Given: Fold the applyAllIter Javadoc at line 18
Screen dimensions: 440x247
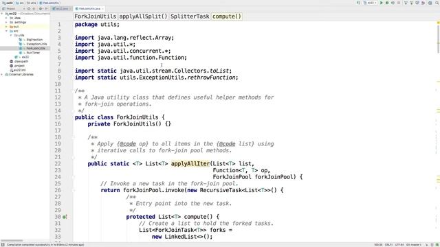Looking at the screenshot, I should pos(74,137).
